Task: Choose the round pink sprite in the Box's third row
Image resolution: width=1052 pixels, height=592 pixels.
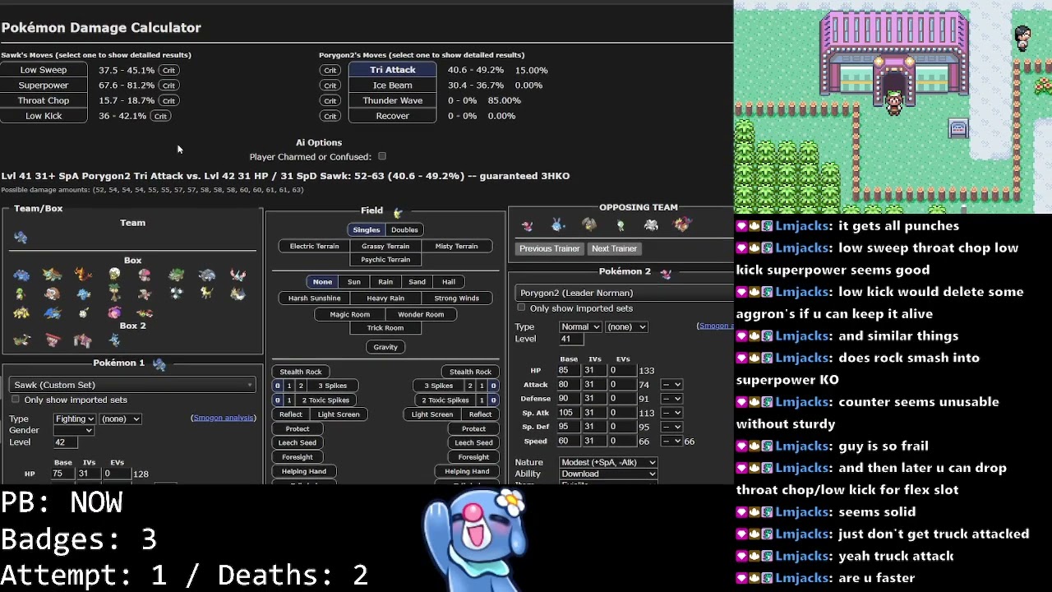Action: tap(114, 312)
